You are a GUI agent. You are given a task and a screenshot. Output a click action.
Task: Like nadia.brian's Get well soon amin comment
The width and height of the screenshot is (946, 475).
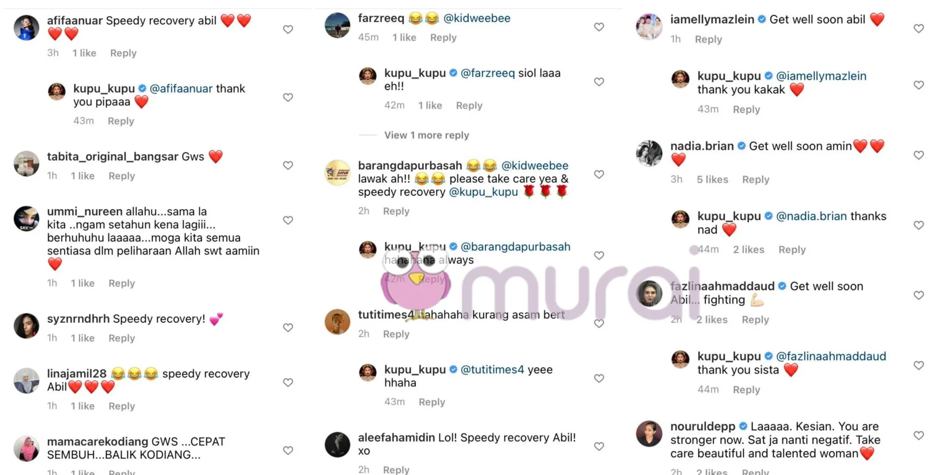pyautogui.click(x=919, y=155)
